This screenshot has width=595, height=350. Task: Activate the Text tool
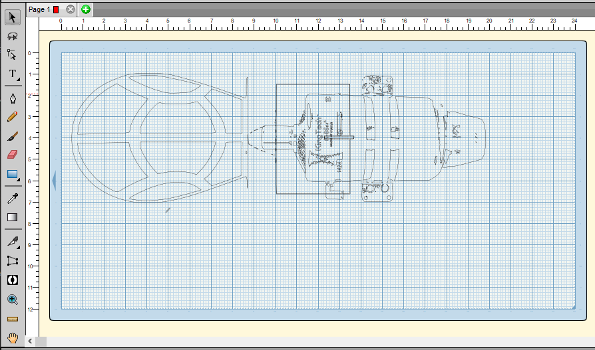[x=12, y=74]
